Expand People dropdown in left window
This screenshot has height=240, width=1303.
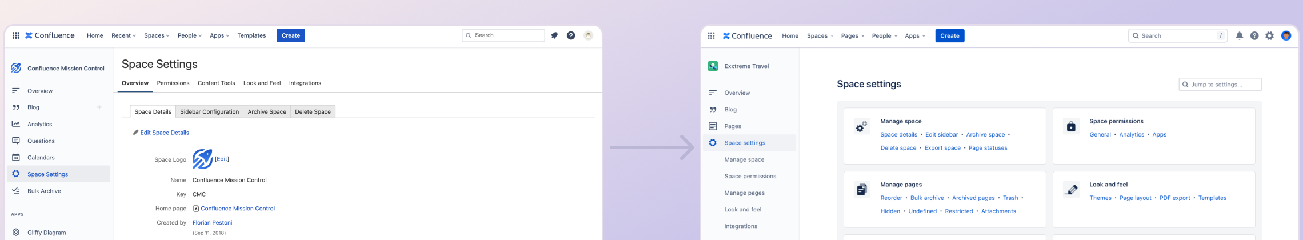click(190, 35)
